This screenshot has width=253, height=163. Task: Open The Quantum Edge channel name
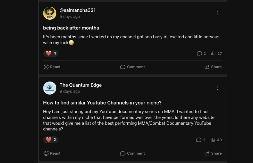pos(81,85)
